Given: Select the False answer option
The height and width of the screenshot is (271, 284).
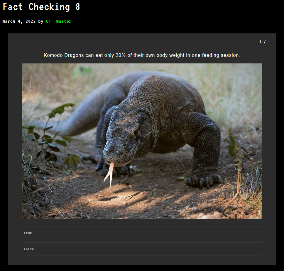Looking at the screenshot, I should 142,249.
